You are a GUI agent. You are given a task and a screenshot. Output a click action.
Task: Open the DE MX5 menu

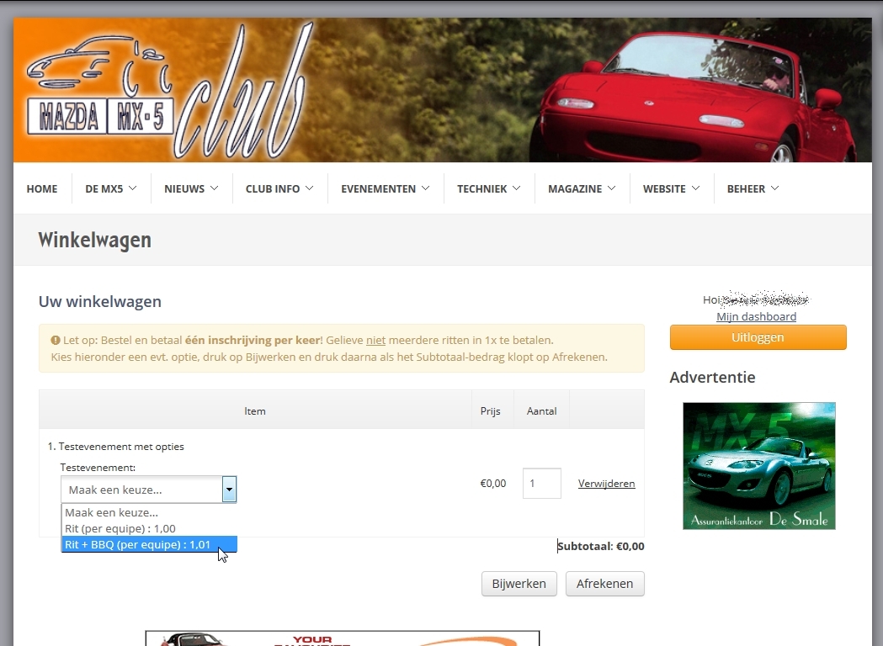pyautogui.click(x=111, y=188)
